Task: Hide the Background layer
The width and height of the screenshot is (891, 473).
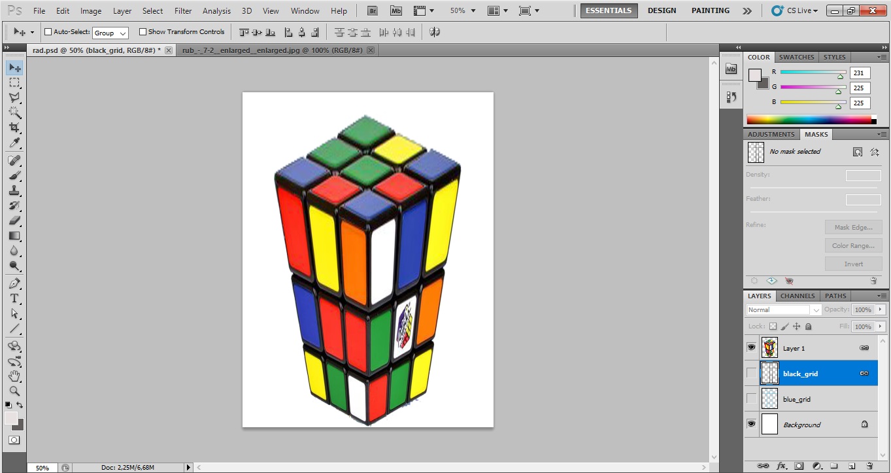Action: (x=751, y=425)
